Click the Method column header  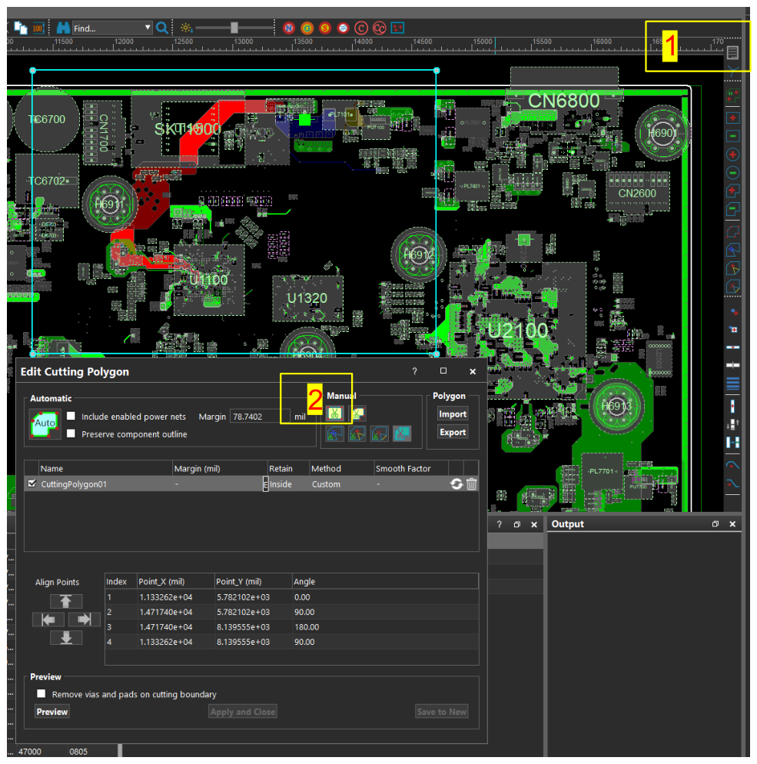[342, 468]
